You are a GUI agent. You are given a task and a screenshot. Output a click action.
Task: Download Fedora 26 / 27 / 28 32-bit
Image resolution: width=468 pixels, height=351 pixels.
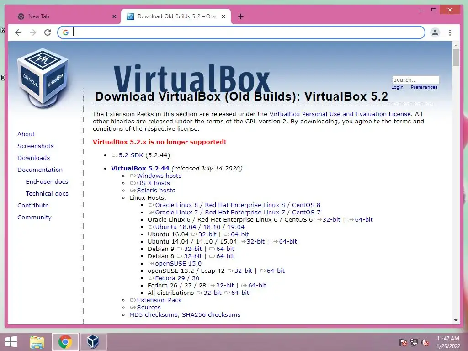[x=222, y=285]
